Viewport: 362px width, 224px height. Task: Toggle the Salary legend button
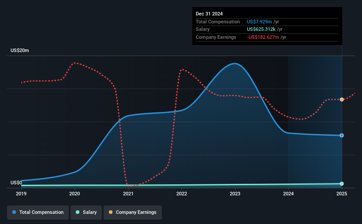pyautogui.click(x=86, y=212)
